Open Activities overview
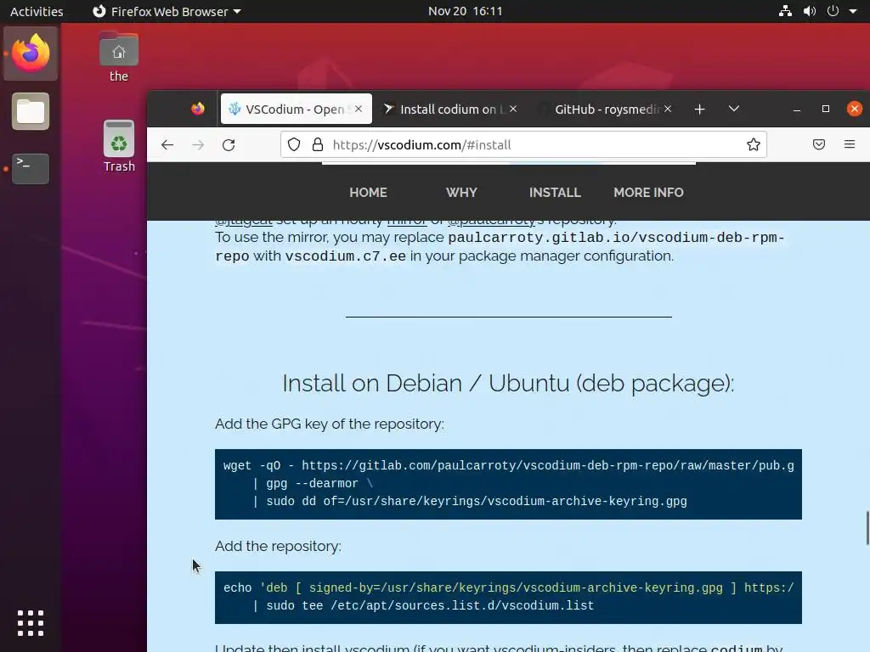This screenshot has height=652, width=870. [x=37, y=11]
